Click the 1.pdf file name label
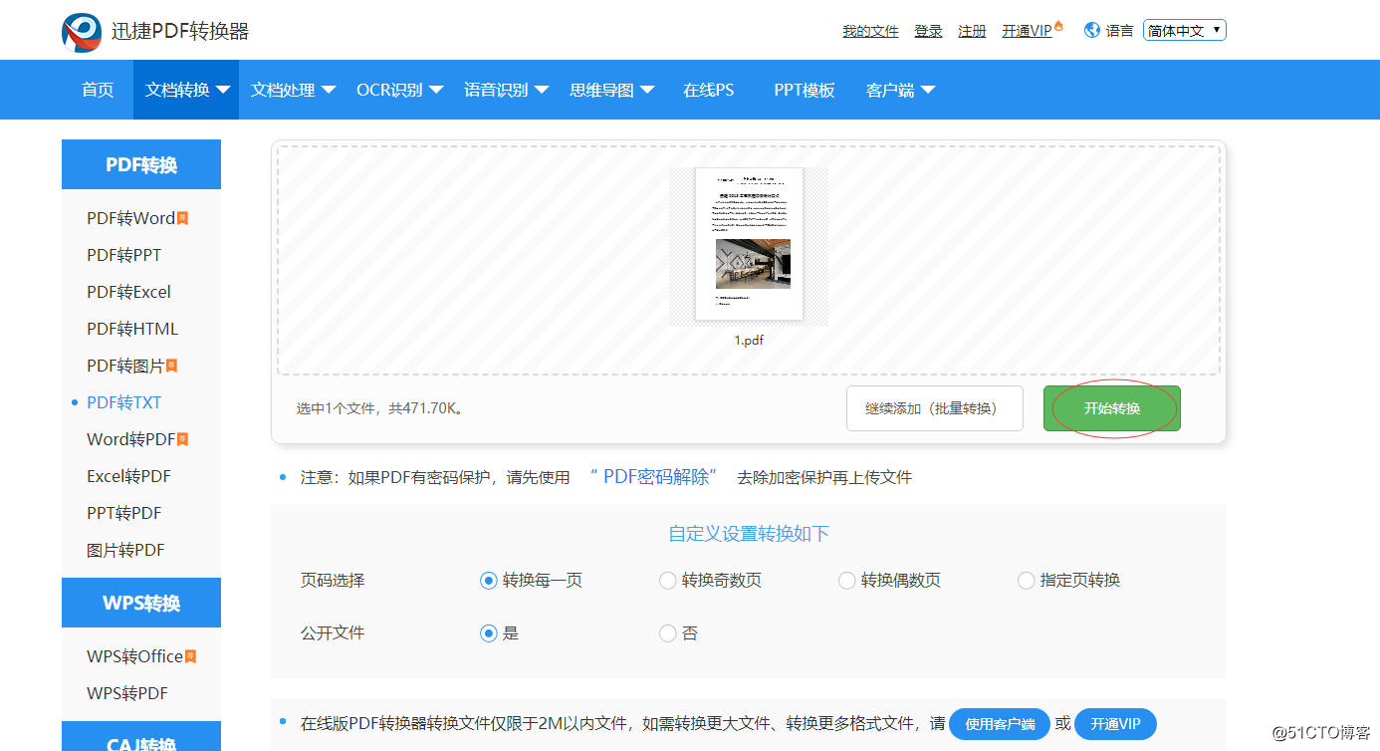1380x751 pixels. [x=749, y=340]
